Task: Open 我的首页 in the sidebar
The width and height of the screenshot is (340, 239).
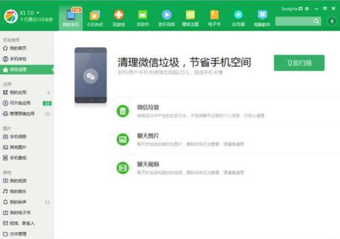Action: click(27, 48)
